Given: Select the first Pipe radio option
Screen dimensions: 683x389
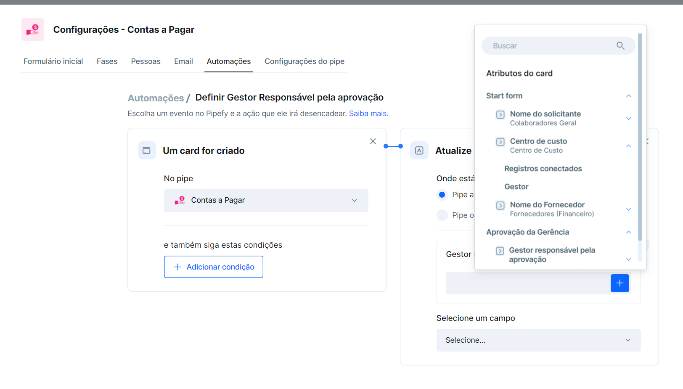Looking at the screenshot, I should 442,195.
